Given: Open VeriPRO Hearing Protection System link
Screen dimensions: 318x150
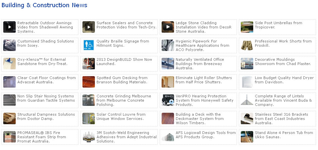Looking at the screenshot, I should pyautogui.click(x=204, y=100).
